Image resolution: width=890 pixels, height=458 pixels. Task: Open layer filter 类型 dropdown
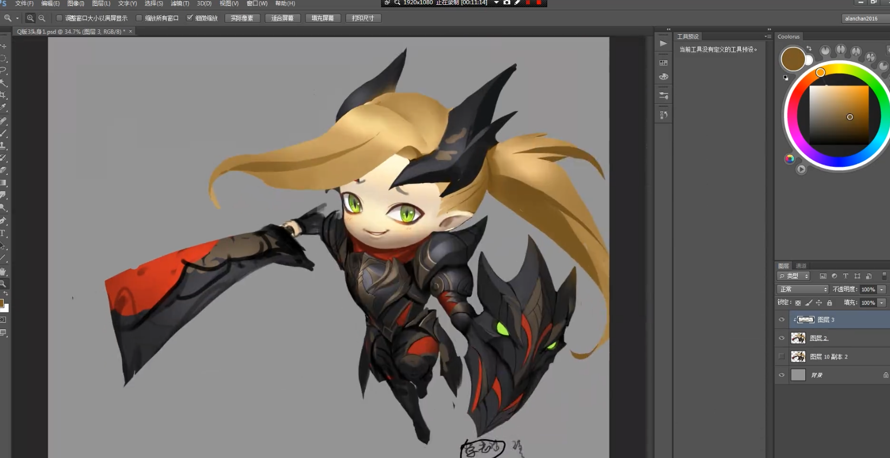click(793, 276)
